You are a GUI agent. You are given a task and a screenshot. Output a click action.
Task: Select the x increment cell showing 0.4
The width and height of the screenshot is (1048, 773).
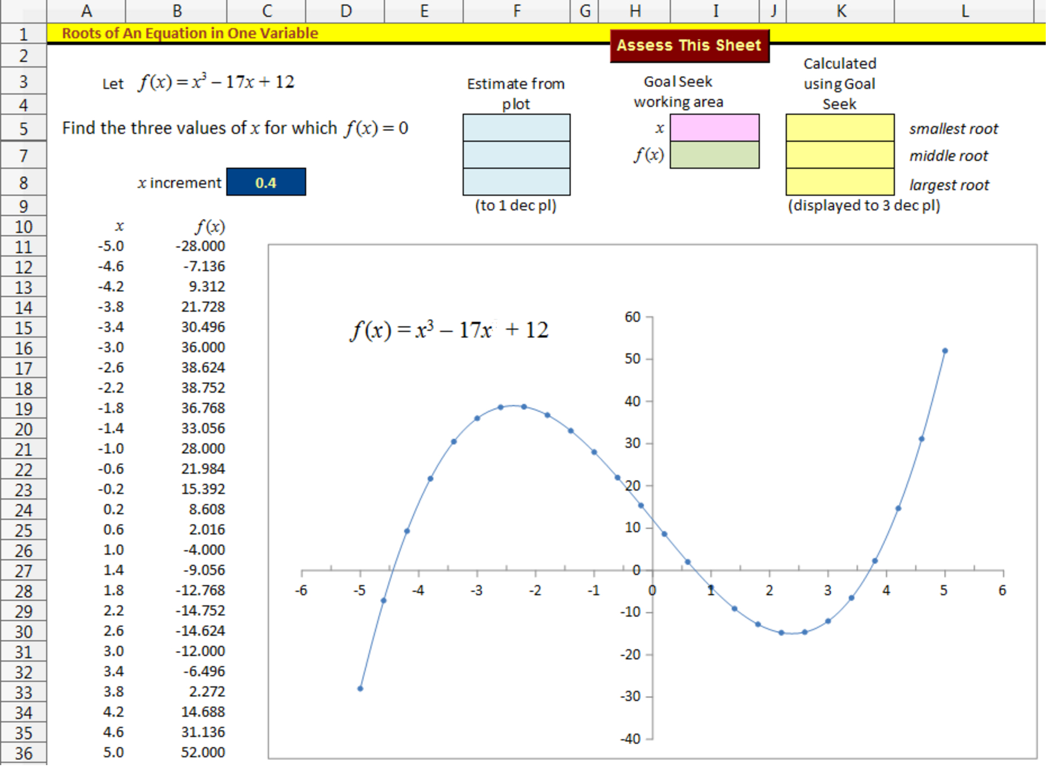pos(266,182)
